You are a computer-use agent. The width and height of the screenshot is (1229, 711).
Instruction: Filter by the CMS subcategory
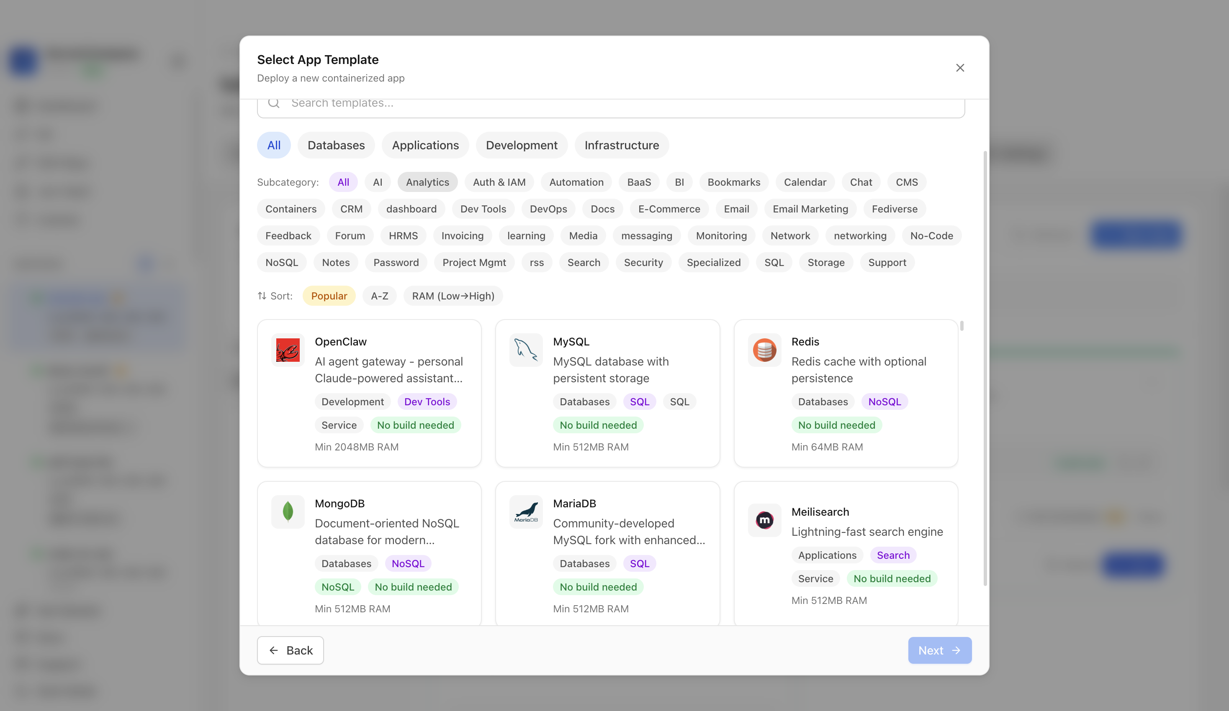click(907, 182)
